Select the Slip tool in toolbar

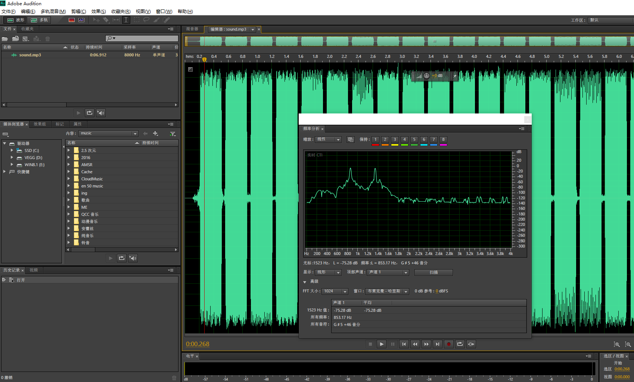point(116,20)
